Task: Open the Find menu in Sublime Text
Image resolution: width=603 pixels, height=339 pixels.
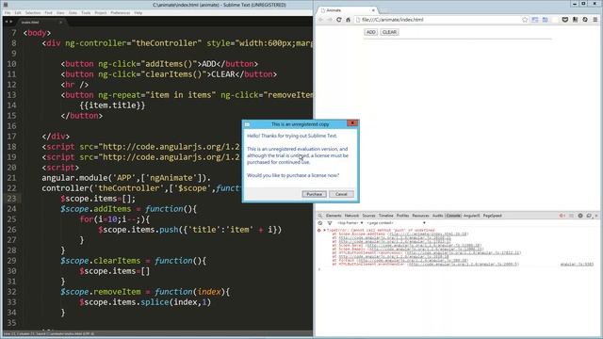Action: click(x=48, y=12)
